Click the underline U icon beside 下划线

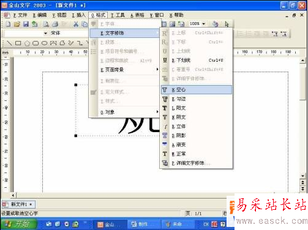click(x=165, y=60)
